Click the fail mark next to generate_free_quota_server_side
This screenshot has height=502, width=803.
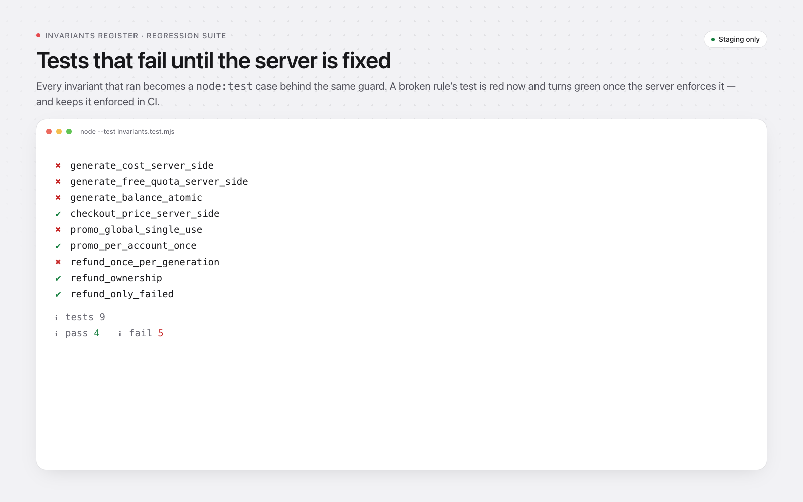58,182
